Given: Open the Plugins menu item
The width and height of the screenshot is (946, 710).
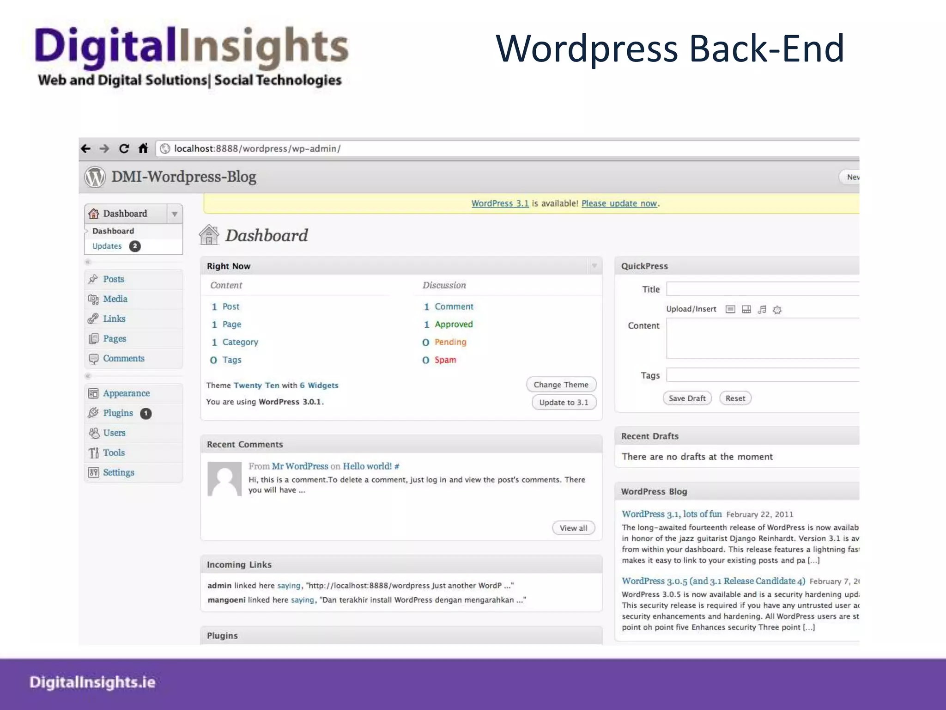Looking at the screenshot, I should pos(118,413).
